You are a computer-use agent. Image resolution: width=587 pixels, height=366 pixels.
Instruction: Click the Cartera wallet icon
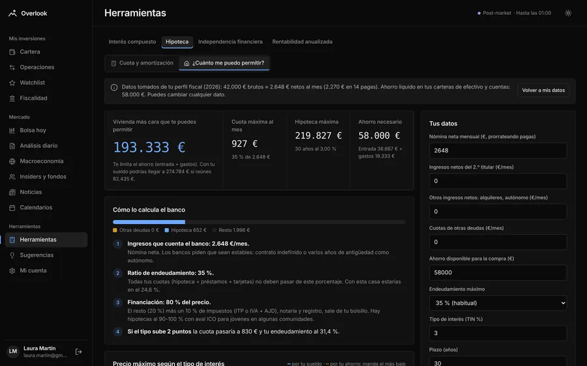pyautogui.click(x=12, y=52)
